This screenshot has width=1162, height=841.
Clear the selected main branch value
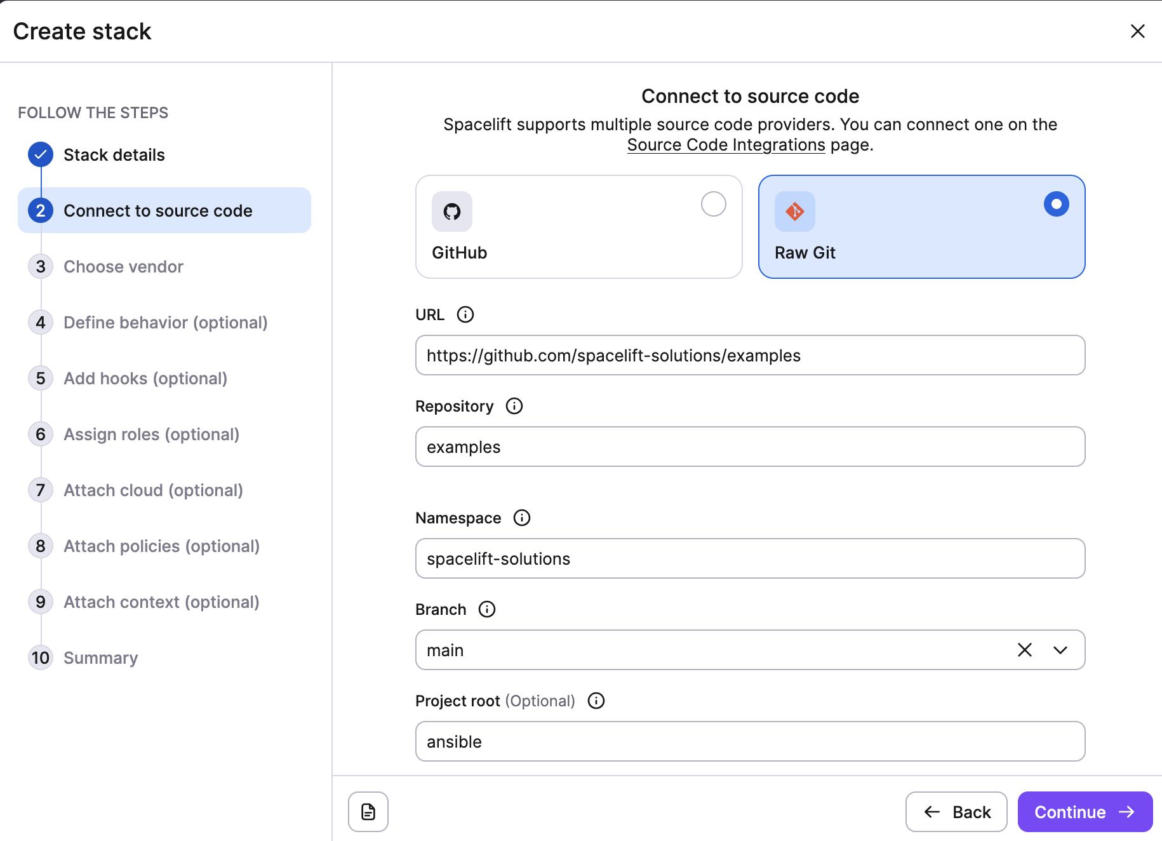tap(1025, 650)
